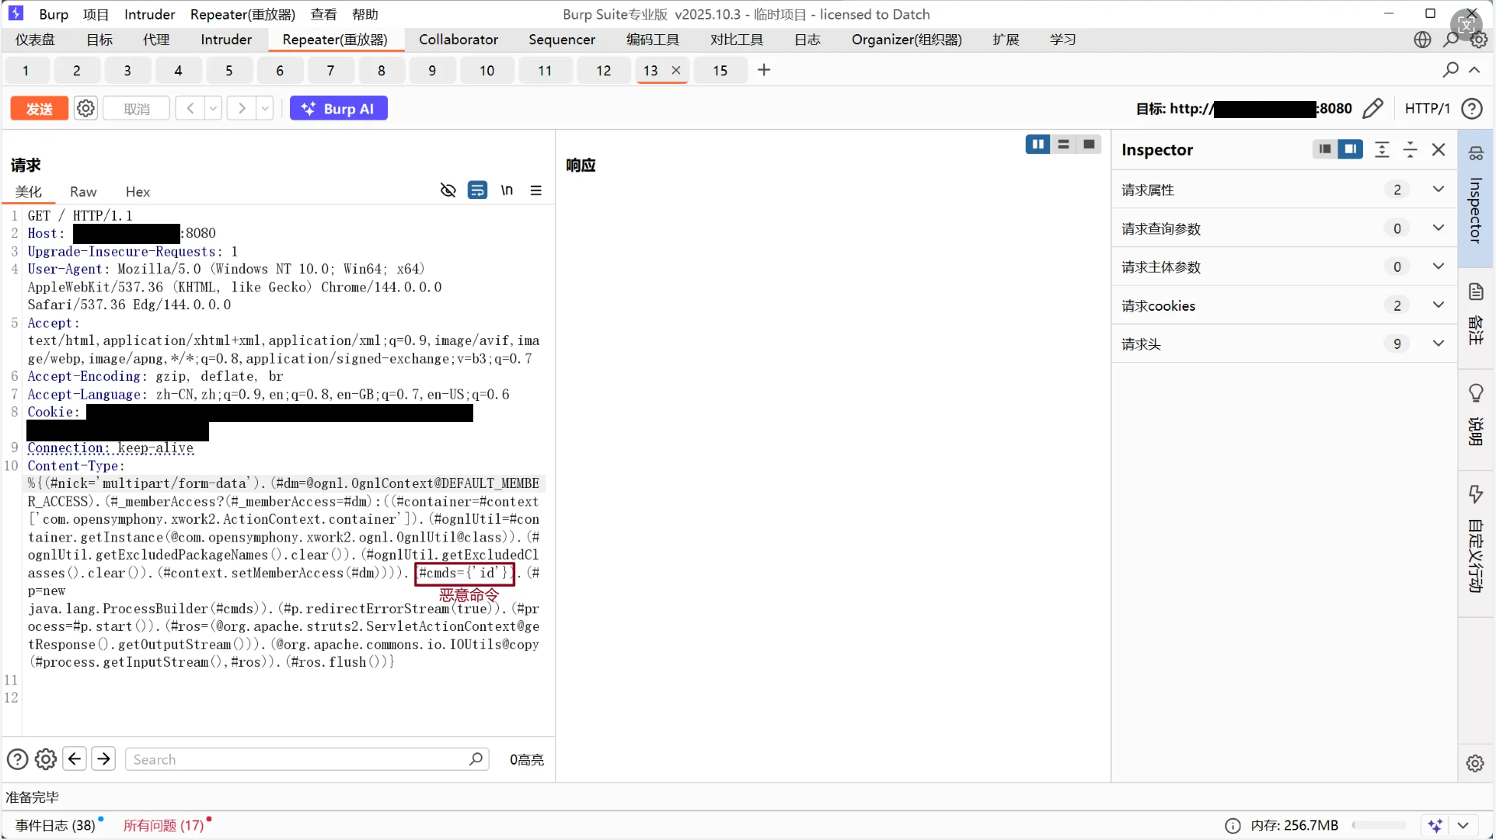Screen dimensions: 1496x840
Task: Click the globe browser icon
Action: point(1422,40)
